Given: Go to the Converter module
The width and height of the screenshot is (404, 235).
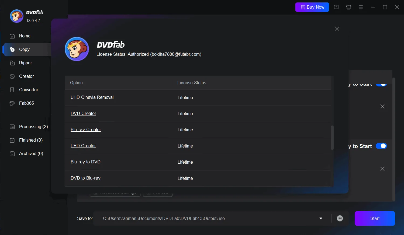Looking at the screenshot, I should coord(29,90).
